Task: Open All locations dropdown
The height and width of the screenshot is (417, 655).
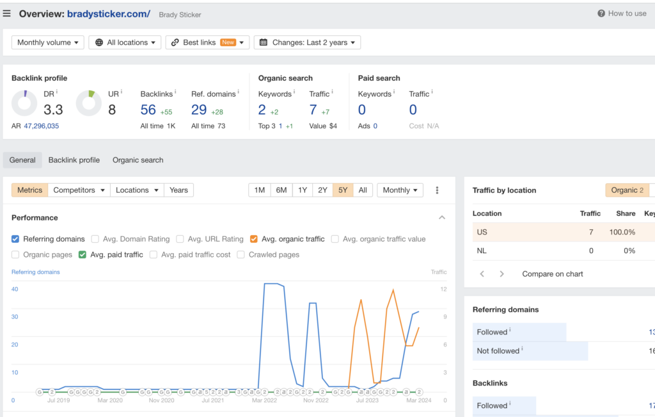Action: [x=125, y=42]
